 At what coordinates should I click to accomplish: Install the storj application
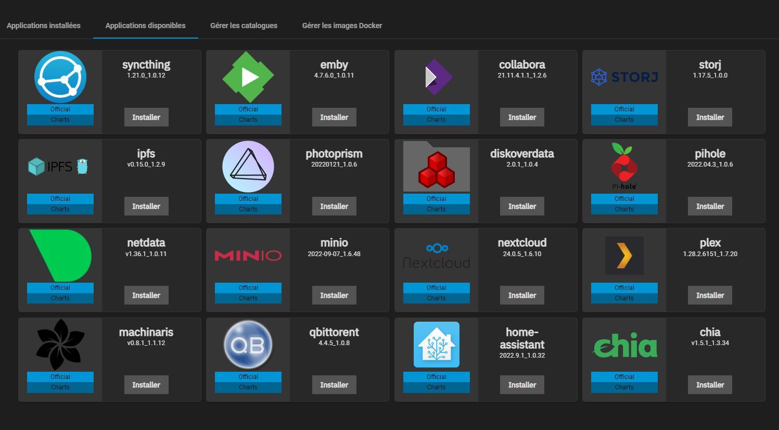click(710, 117)
